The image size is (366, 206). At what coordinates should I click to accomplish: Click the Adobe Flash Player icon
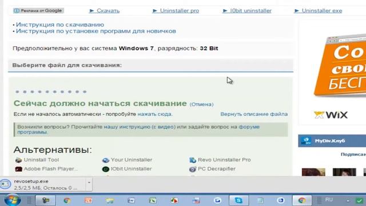(18, 169)
